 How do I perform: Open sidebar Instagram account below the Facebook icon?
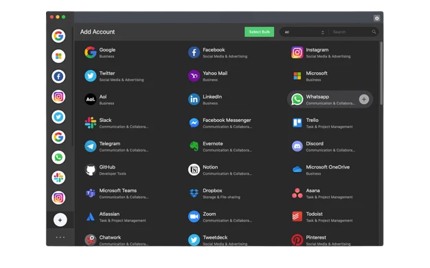pos(58,97)
